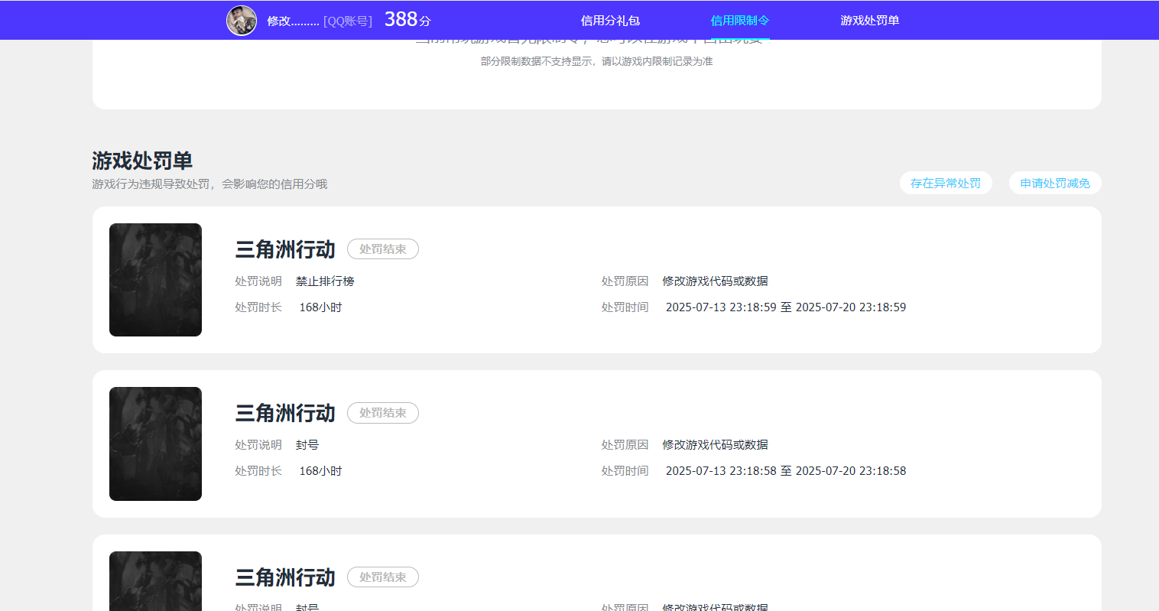Click the first 三角洲行动 penalty title
The image size is (1159, 611).
[285, 249]
